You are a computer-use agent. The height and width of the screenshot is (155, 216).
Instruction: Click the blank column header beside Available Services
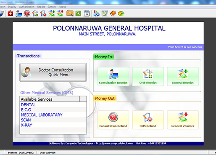[x=83, y=99]
